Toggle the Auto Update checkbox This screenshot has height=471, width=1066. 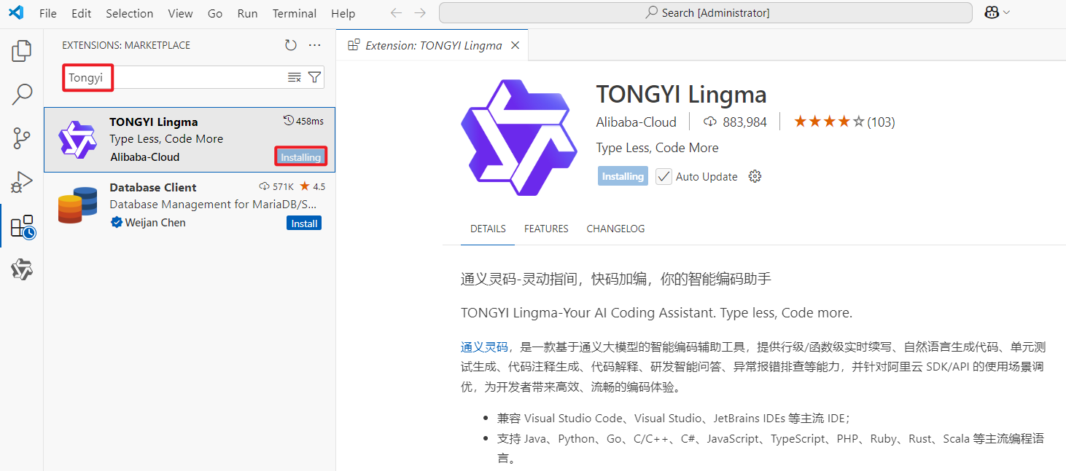coord(664,176)
